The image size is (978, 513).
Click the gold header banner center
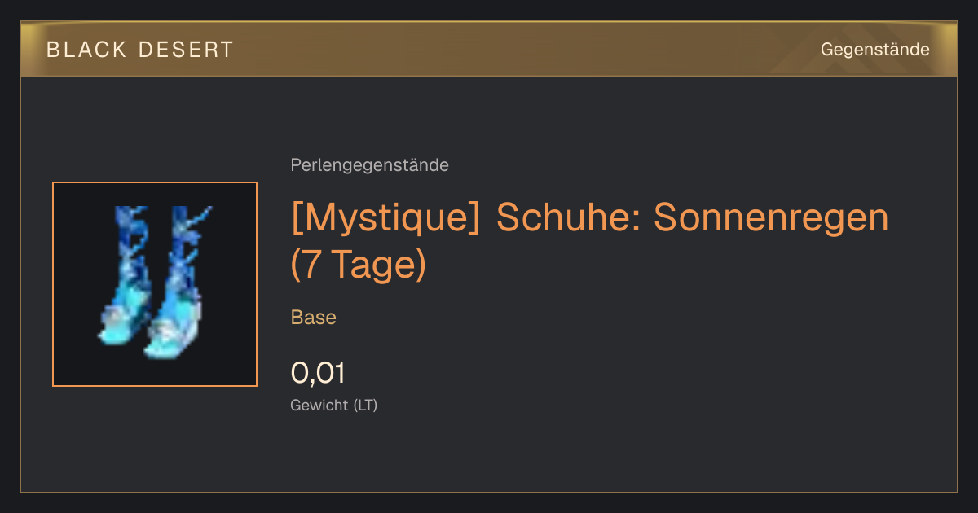tap(489, 49)
